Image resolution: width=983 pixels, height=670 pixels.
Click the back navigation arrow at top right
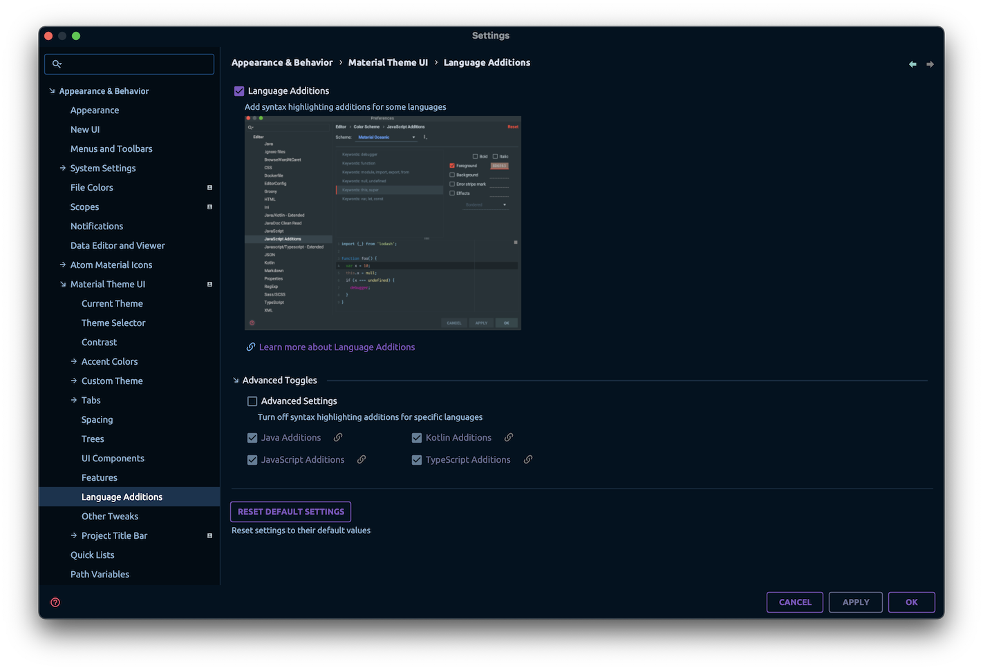[912, 64]
